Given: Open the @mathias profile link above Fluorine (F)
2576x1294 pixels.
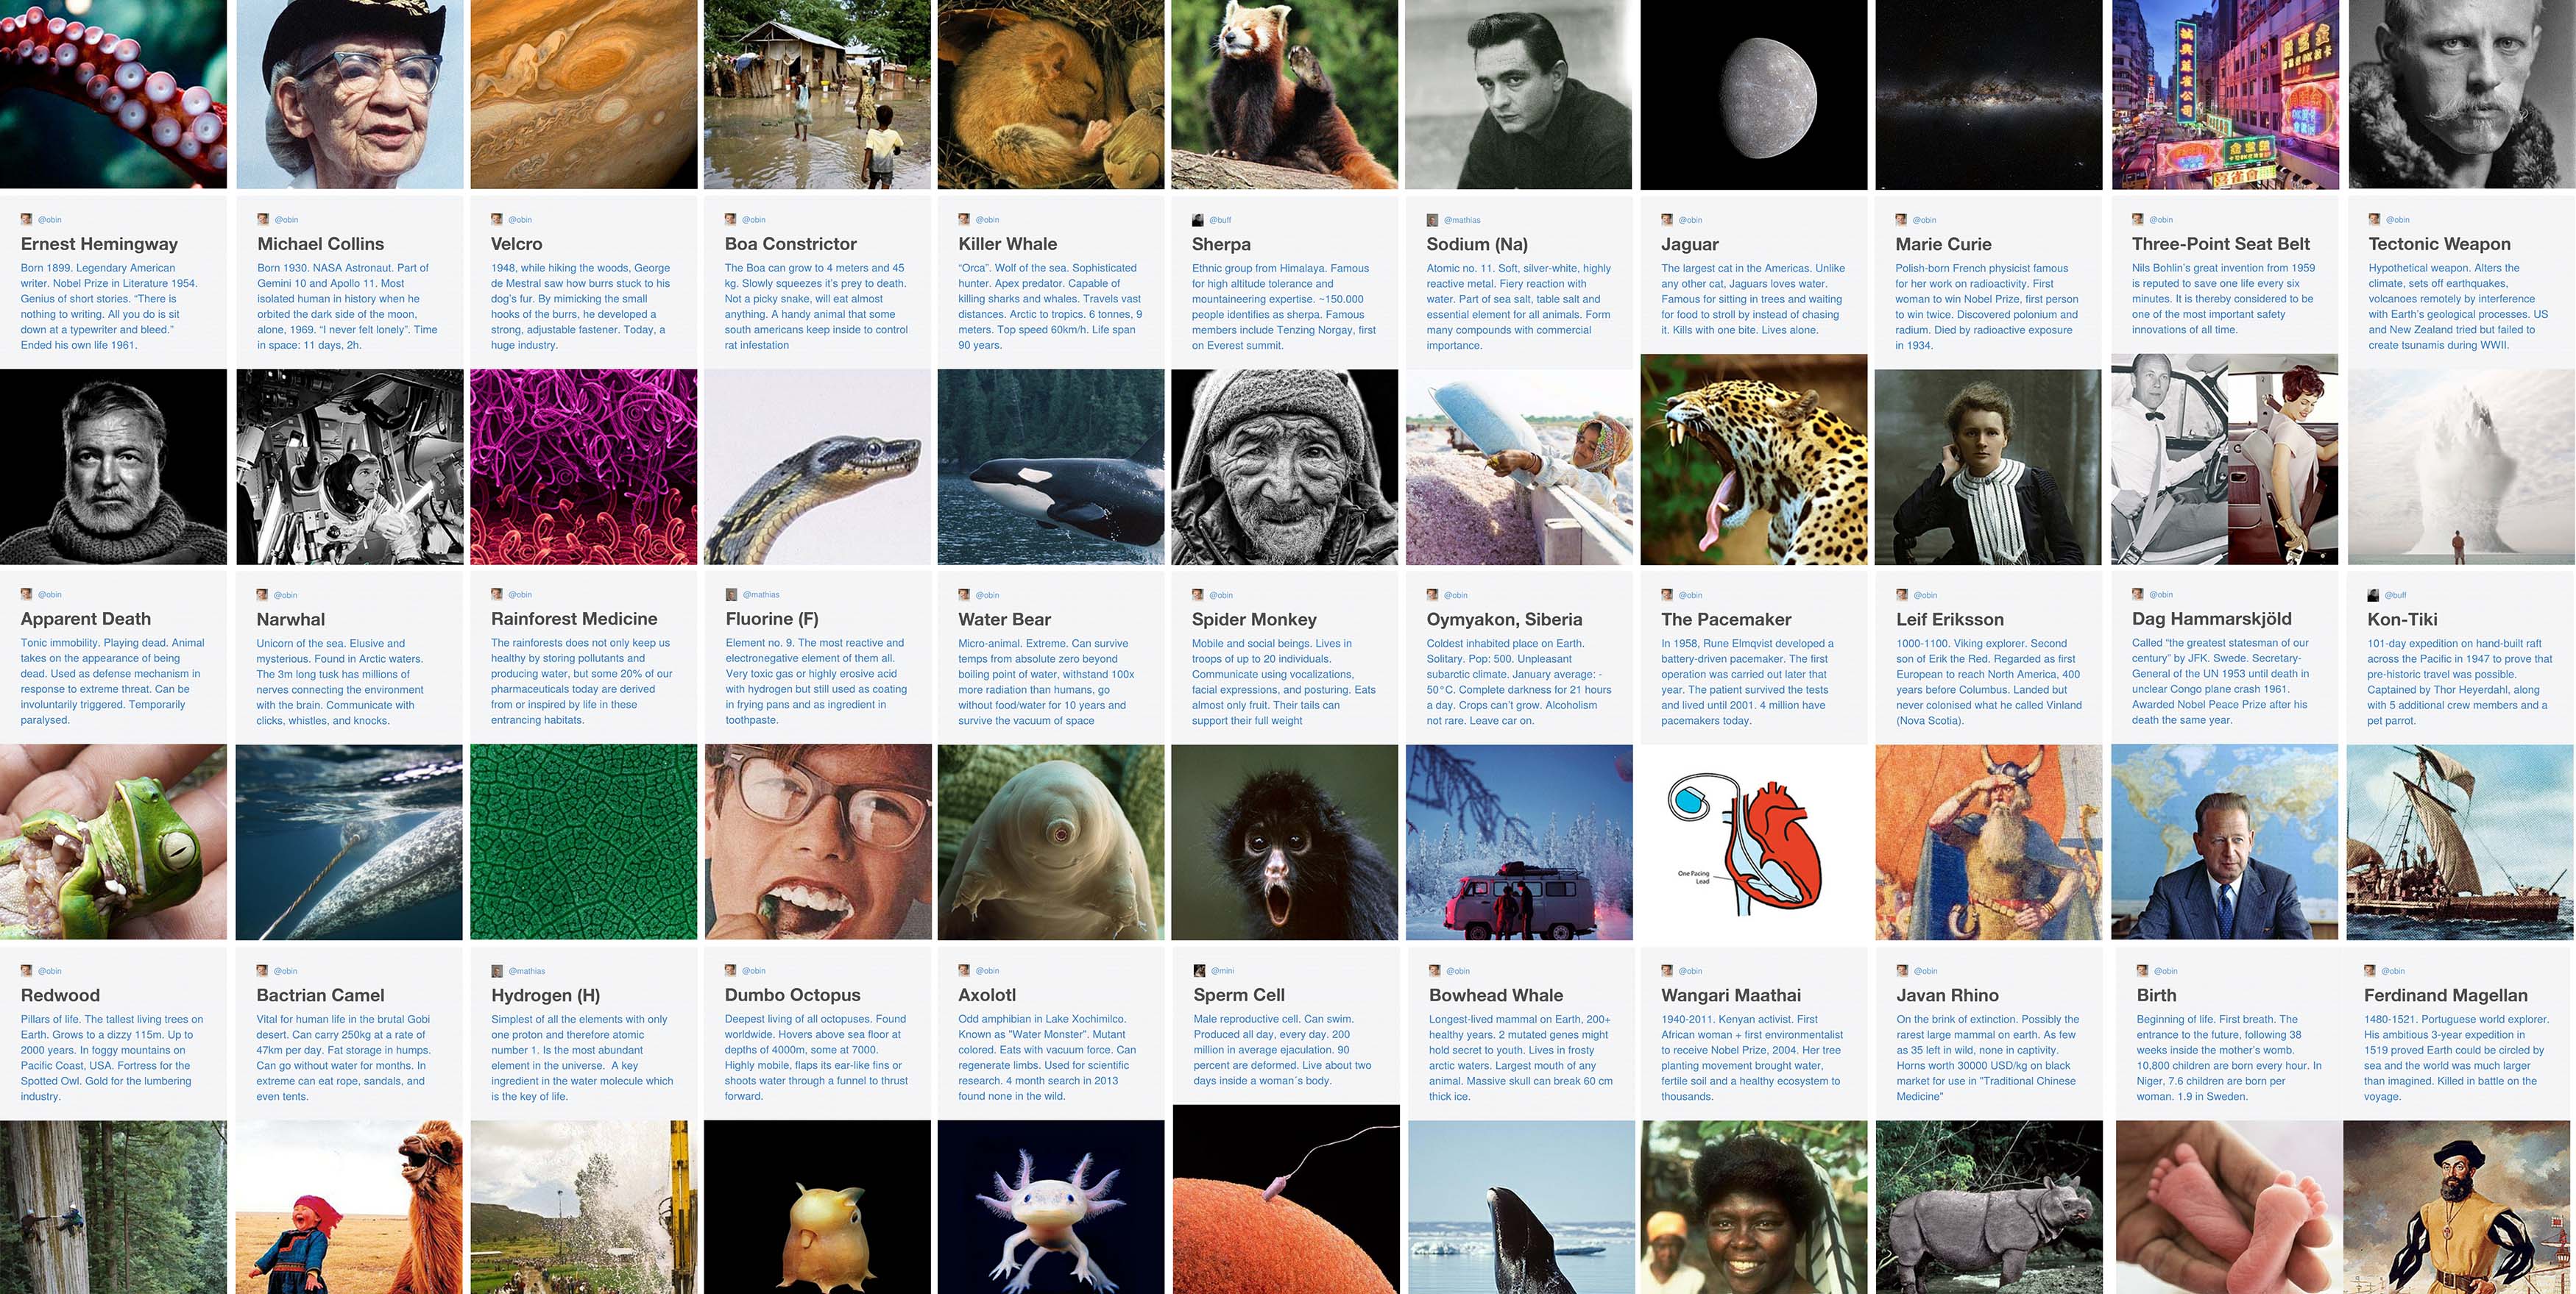Looking at the screenshot, I should point(761,594).
